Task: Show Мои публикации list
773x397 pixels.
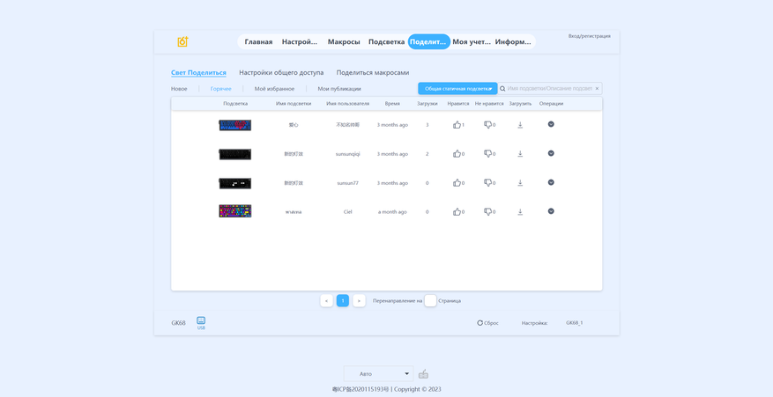Action: 339,89
